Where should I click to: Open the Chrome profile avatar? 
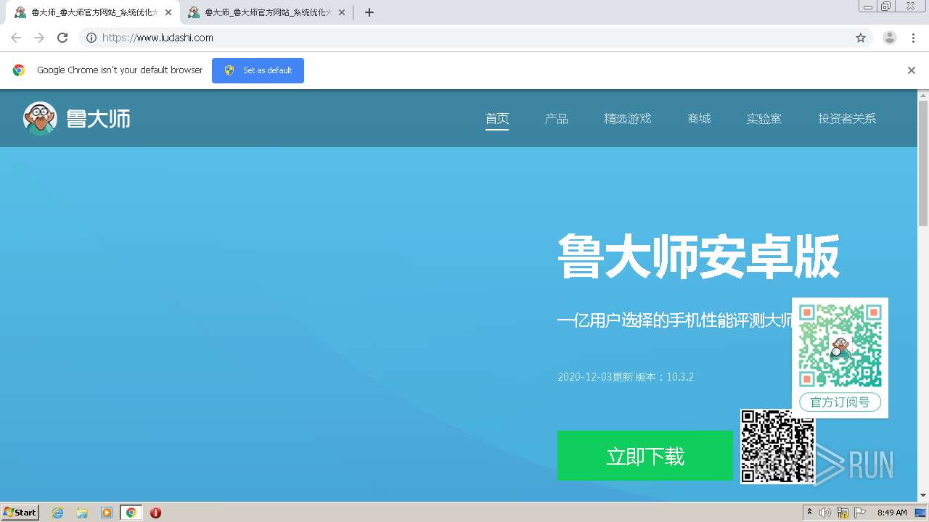(890, 38)
